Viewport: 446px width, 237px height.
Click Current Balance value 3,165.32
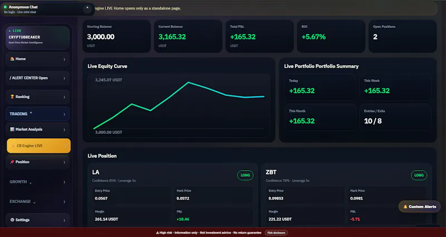pyautogui.click(x=172, y=37)
